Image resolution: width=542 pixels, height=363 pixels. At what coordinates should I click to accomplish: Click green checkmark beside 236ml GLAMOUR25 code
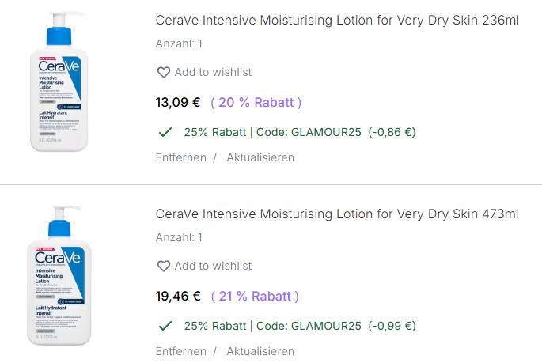tap(165, 132)
